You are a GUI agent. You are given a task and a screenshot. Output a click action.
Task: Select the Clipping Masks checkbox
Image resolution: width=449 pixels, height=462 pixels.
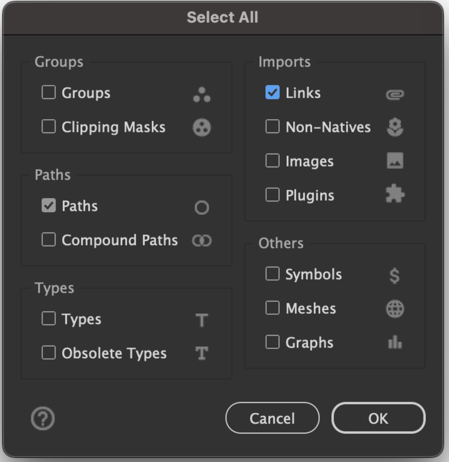coord(49,126)
